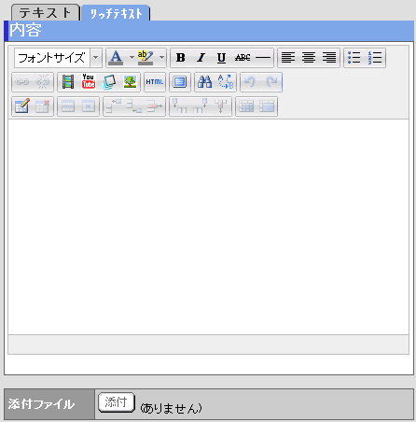Toggle italic formatting
This screenshot has width=416, height=422.
tap(201, 58)
